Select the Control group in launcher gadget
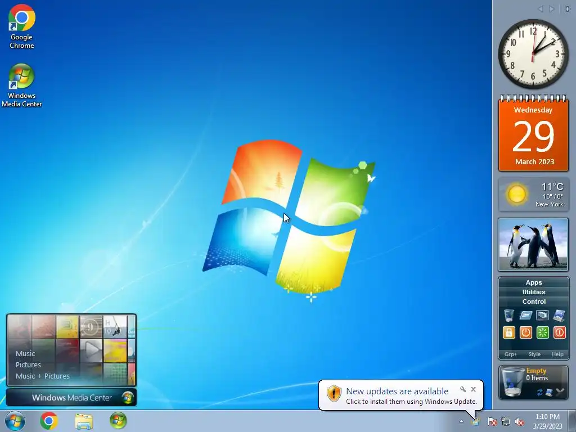 (534, 301)
